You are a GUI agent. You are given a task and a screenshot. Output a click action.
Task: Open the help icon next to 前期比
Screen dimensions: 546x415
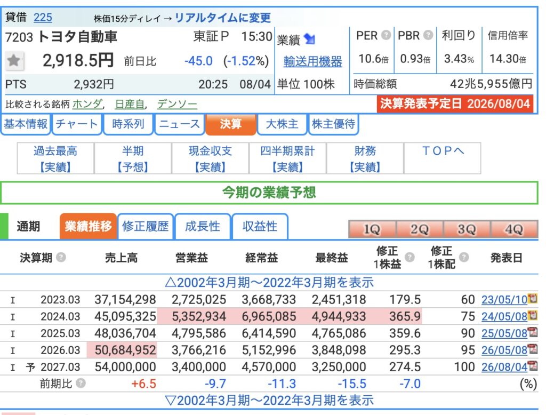tap(81, 384)
